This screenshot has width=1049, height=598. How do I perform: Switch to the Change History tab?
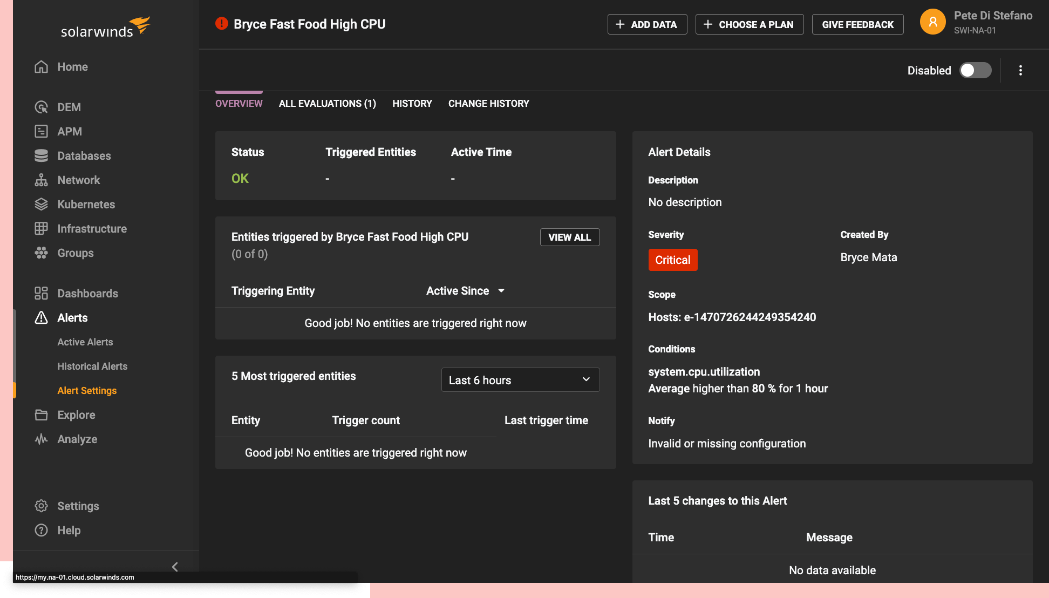click(x=488, y=103)
